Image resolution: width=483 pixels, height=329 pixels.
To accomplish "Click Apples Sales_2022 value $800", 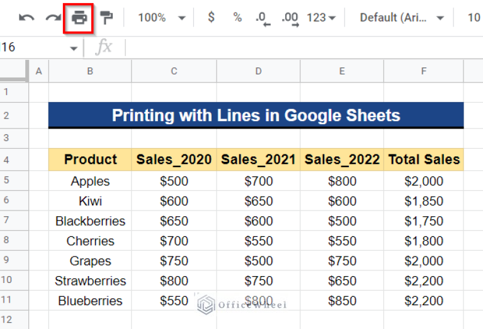I will pyautogui.click(x=342, y=181).
